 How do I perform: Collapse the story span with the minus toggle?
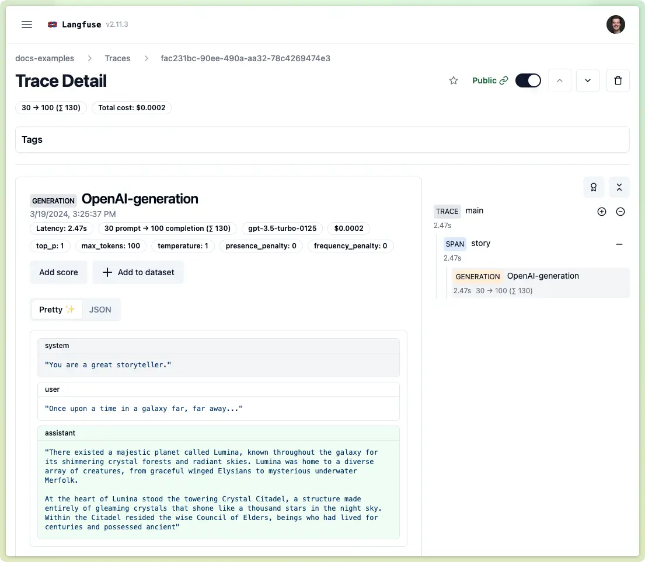coord(619,244)
